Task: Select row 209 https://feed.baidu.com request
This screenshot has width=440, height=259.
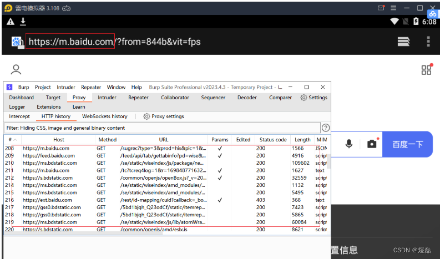Action: 165,155
